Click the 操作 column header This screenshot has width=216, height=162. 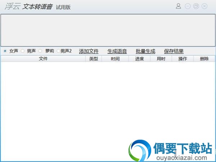click(183, 59)
